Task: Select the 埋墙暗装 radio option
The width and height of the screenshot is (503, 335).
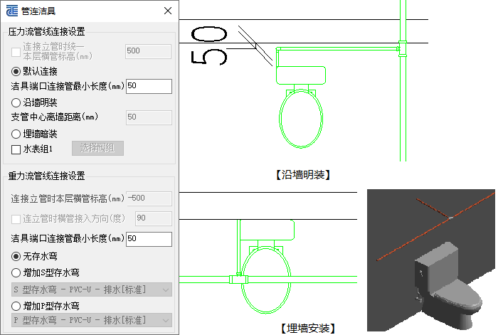Action: tap(16, 134)
